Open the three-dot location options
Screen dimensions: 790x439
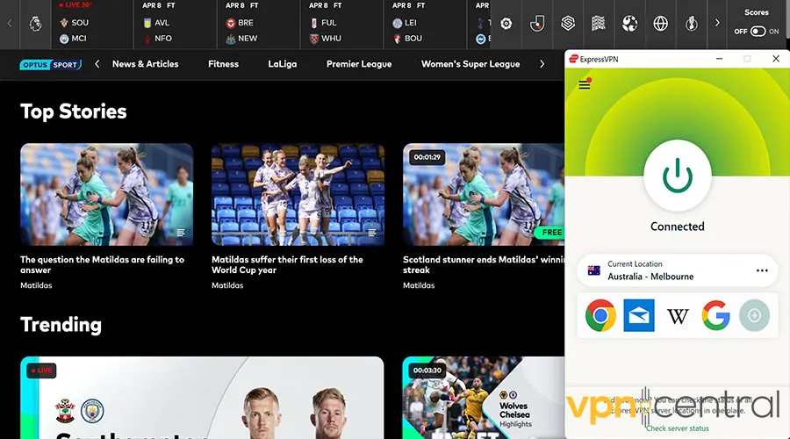762,270
